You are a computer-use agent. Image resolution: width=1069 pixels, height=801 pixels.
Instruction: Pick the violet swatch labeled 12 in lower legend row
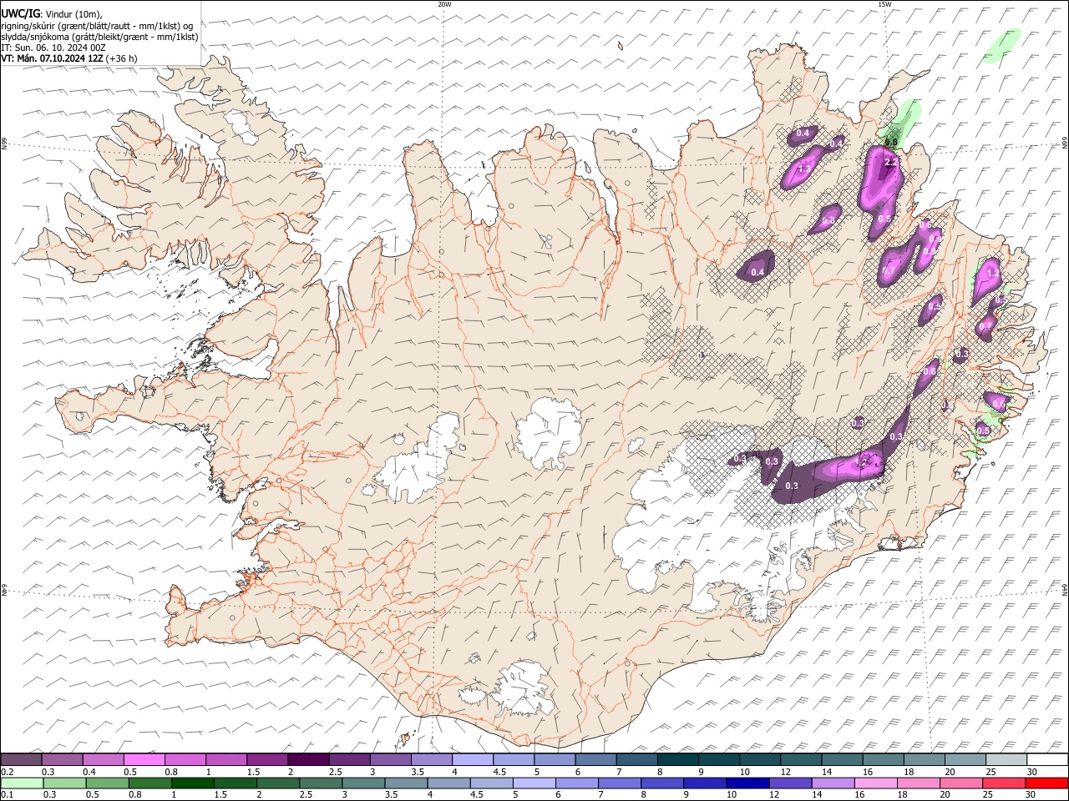point(791,783)
